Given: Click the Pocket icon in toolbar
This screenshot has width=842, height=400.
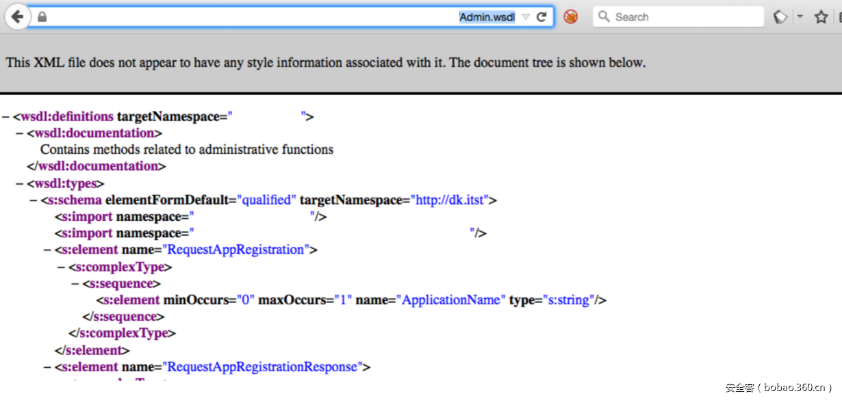Looking at the screenshot, I should [x=780, y=17].
